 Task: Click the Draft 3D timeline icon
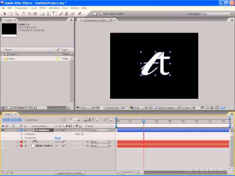coord(78,120)
